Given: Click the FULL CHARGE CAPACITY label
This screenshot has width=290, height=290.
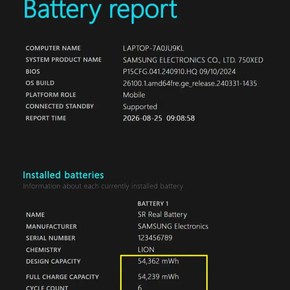Looking at the screenshot, I should coord(62,277).
